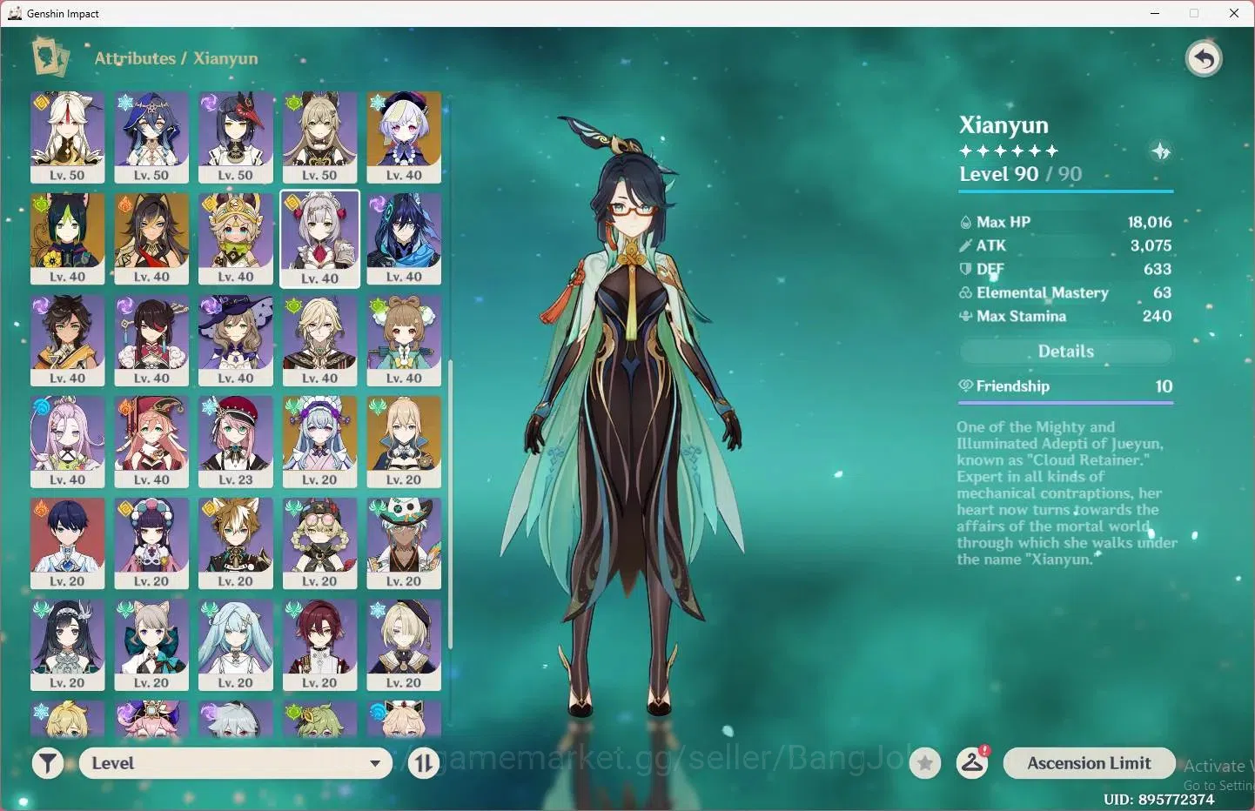The height and width of the screenshot is (811, 1255).
Task: Click the DEF shield icon
Action: 965,270
